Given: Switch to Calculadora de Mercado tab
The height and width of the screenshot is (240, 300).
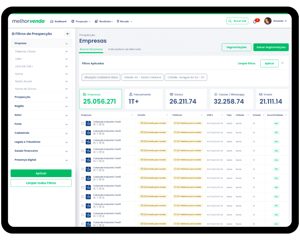Looking at the screenshot, I should 125,49.
